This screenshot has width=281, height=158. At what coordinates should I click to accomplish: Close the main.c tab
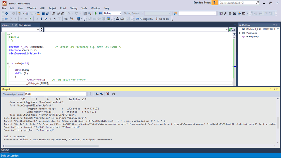(16, 25)
